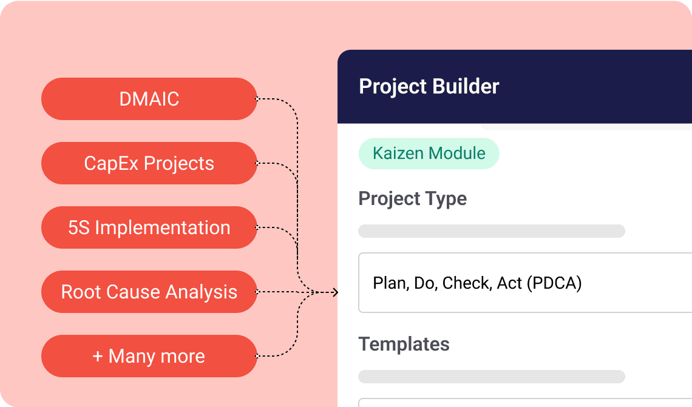Choose the 5S Implementation option
Image resolution: width=692 pixels, height=407 pixels.
point(149,227)
